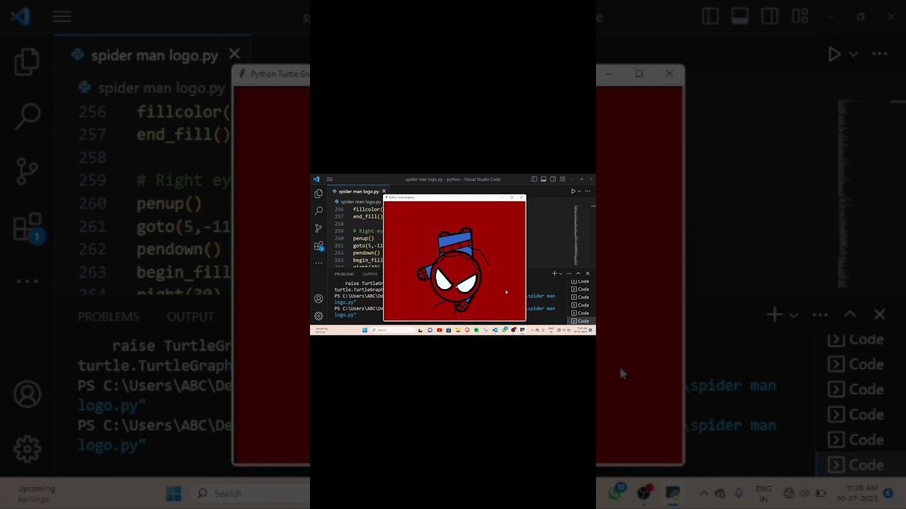Open the Chat icon on the taskbar
906x509 pixels.
(430, 330)
